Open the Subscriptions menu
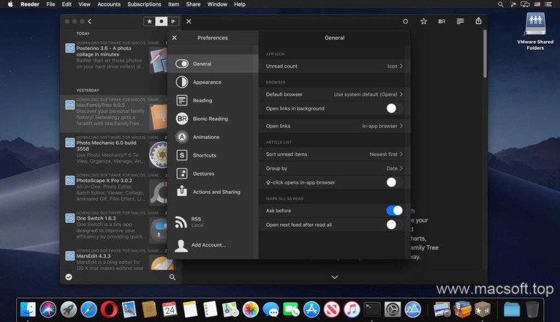 tap(144, 4)
